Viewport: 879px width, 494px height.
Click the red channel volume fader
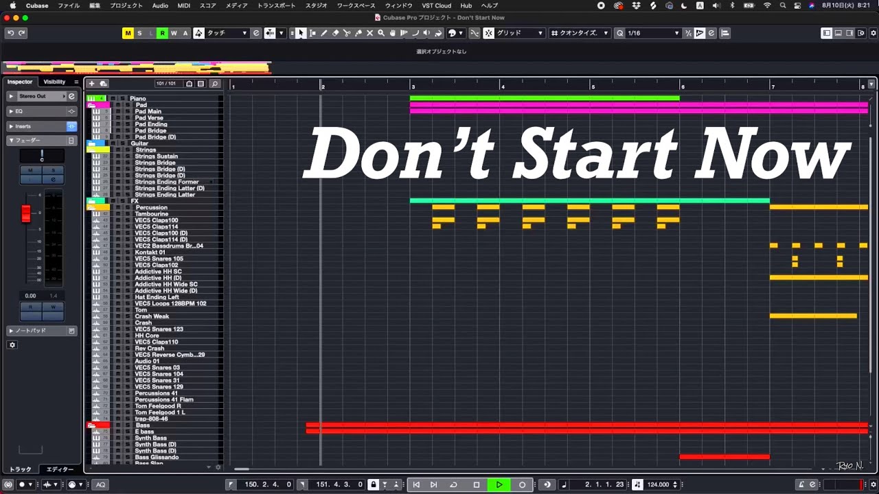[26, 214]
